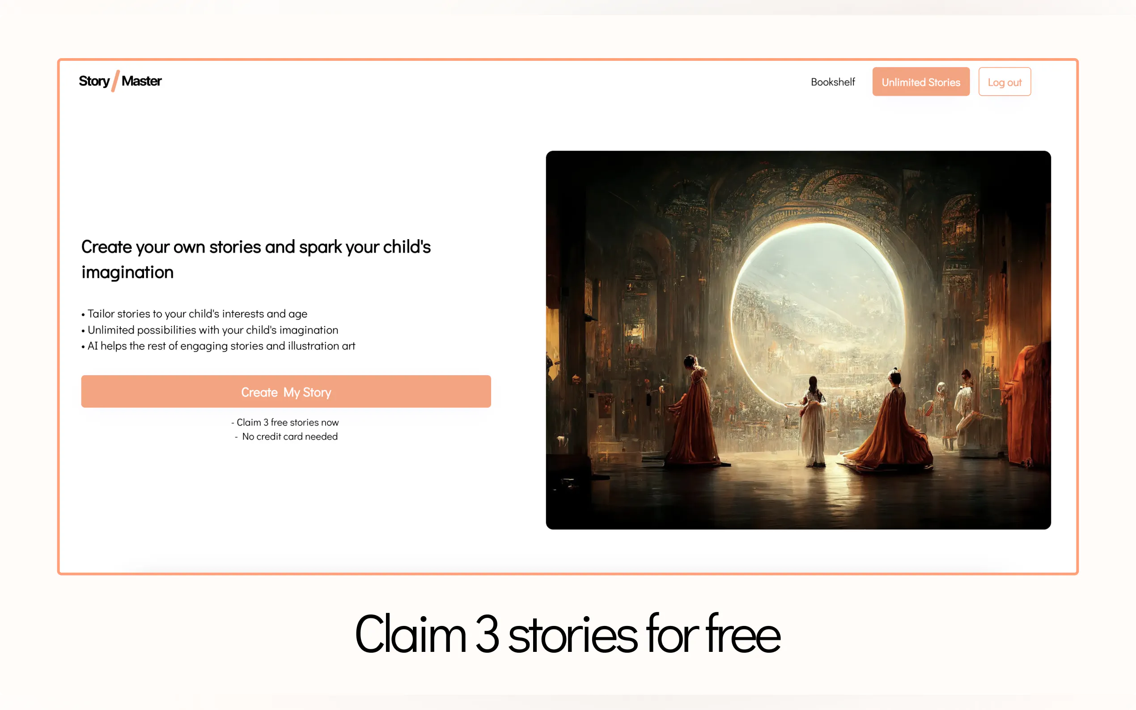This screenshot has width=1136, height=710.
Task: Click the 'AI helps the rest' bullet
Action: pyautogui.click(x=218, y=346)
